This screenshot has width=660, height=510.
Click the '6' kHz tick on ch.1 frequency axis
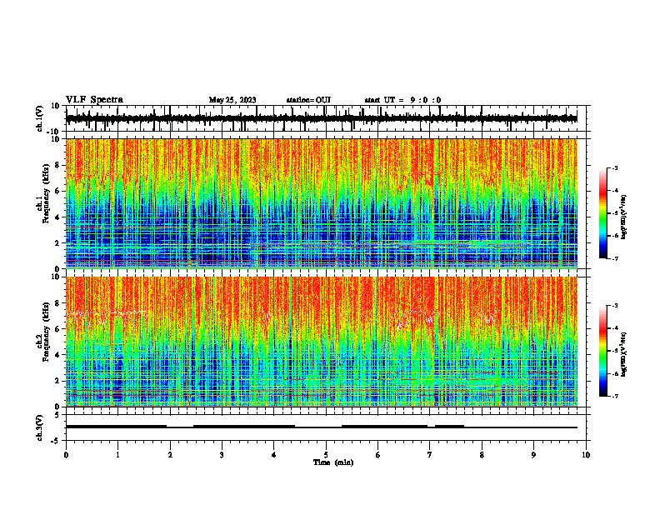[57, 191]
